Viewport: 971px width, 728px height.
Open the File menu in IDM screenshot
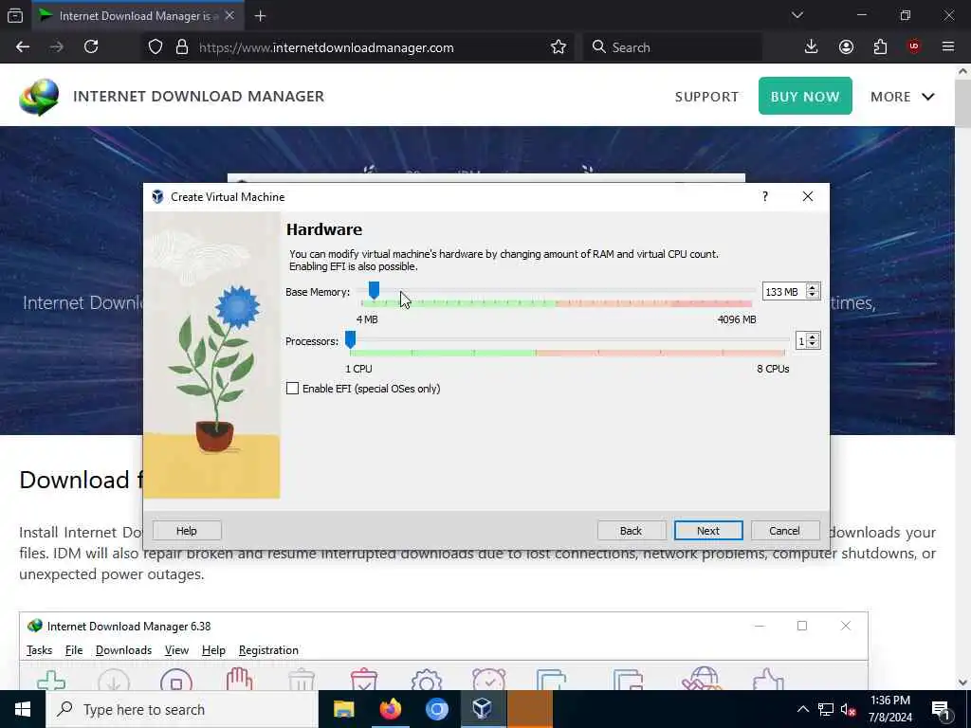click(74, 650)
